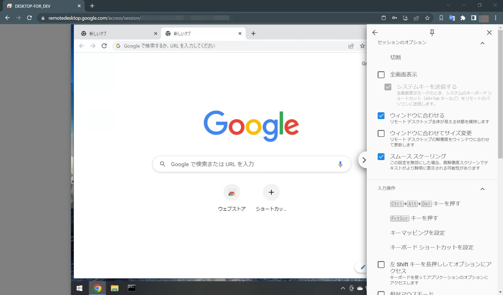
Task: Click the pin icon in the options panel
Action: (x=432, y=33)
